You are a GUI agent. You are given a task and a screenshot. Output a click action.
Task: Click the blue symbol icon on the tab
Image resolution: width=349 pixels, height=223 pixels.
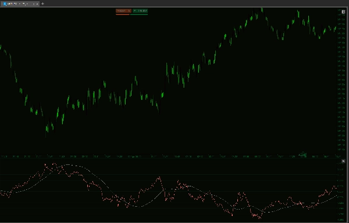click(5, 4)
